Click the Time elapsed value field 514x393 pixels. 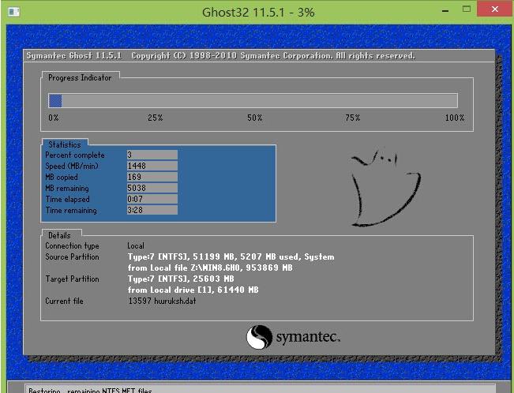(152, 200)
